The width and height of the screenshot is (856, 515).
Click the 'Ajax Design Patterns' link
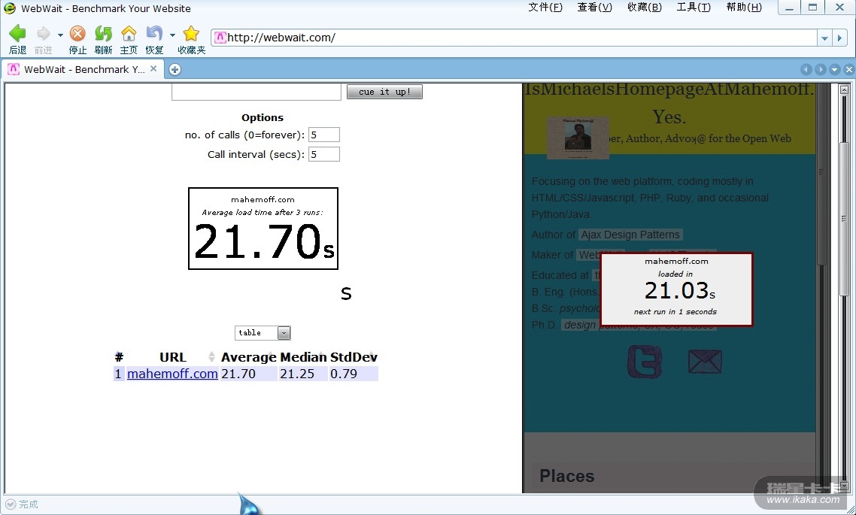tap(630, 235)
